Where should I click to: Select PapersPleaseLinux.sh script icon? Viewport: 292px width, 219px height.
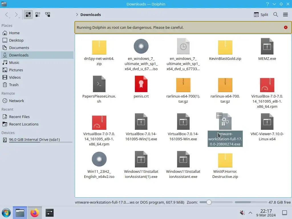click(x=99, y=84)
